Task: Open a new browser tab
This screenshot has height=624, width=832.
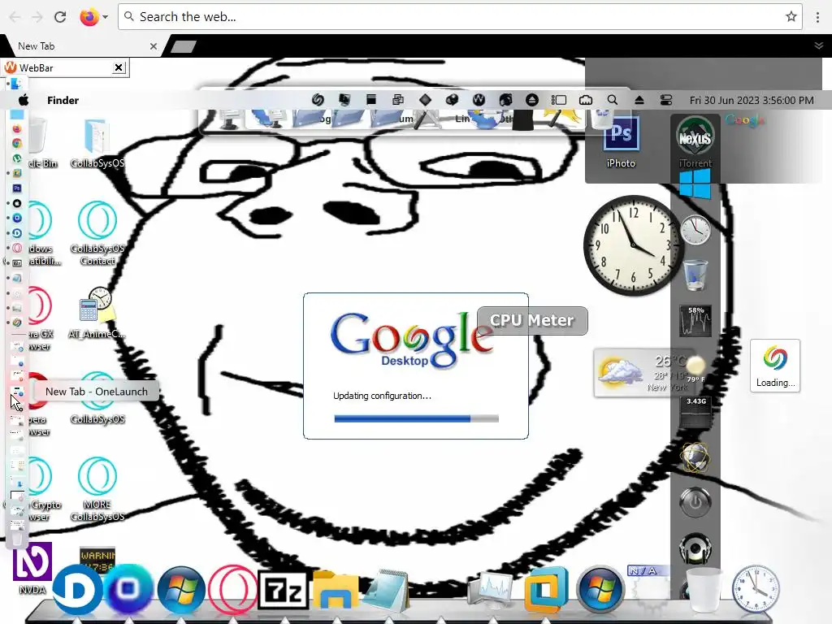Action: click(x=184, y=46)
